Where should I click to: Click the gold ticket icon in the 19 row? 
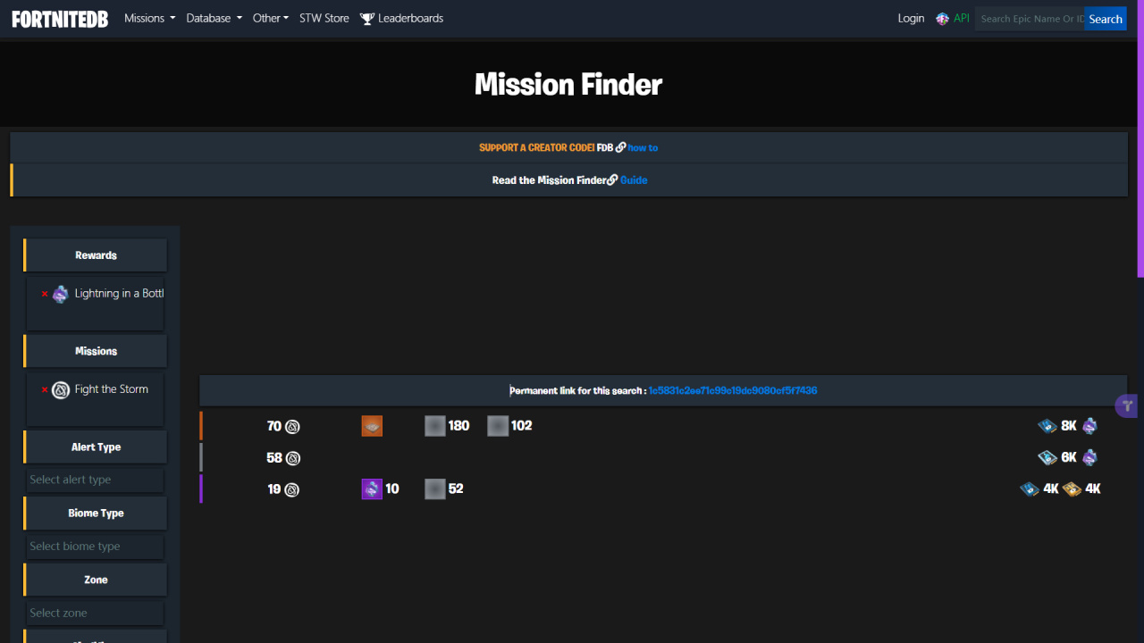(x=1072, y=489)
